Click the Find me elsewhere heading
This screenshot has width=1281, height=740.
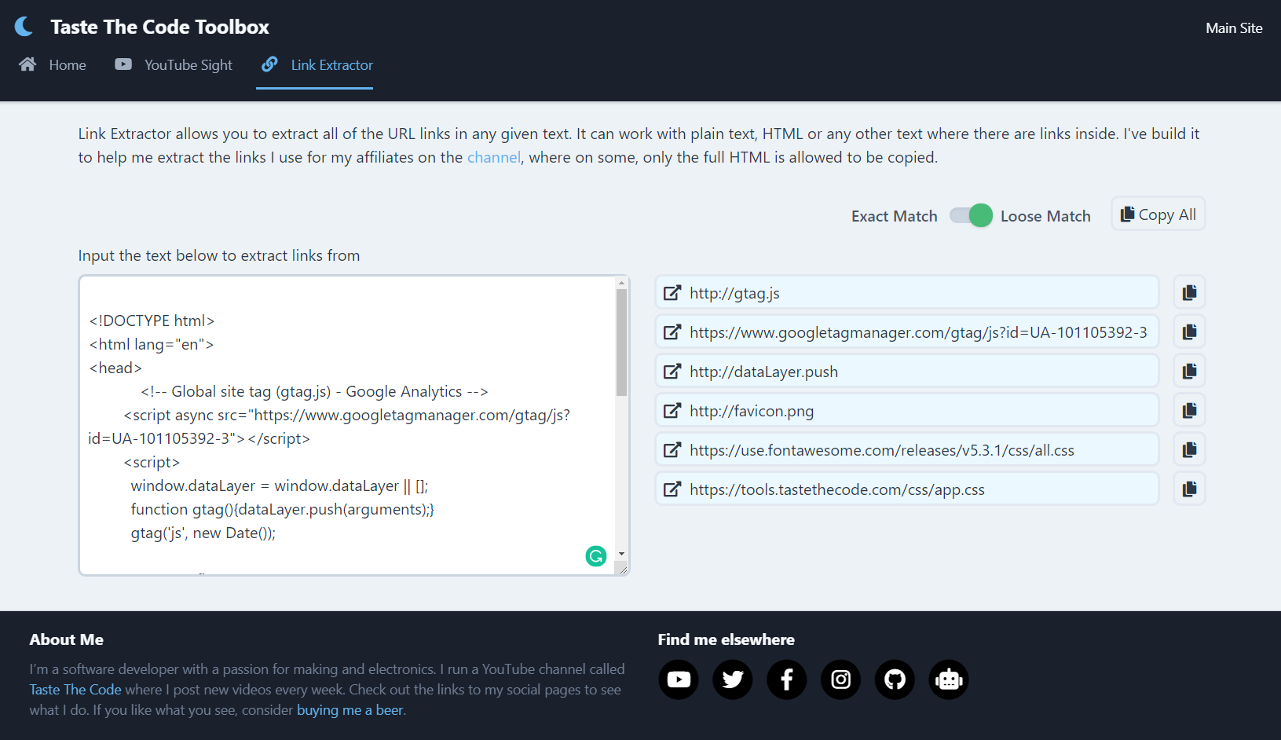727,639
